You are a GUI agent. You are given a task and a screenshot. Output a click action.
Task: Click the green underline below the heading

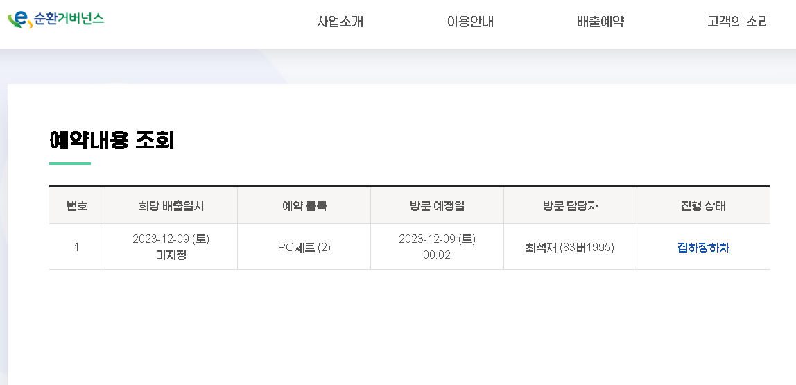point(70,164)
